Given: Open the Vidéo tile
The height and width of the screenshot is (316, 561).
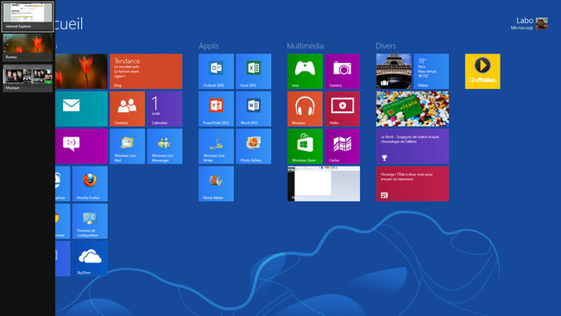Looking at the screenshot, I should point(343,109).
